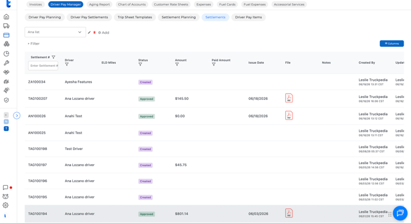Open the pie chart reports icon
The height and width of the screenshot is (223, 411).
(x=6, y=54)
